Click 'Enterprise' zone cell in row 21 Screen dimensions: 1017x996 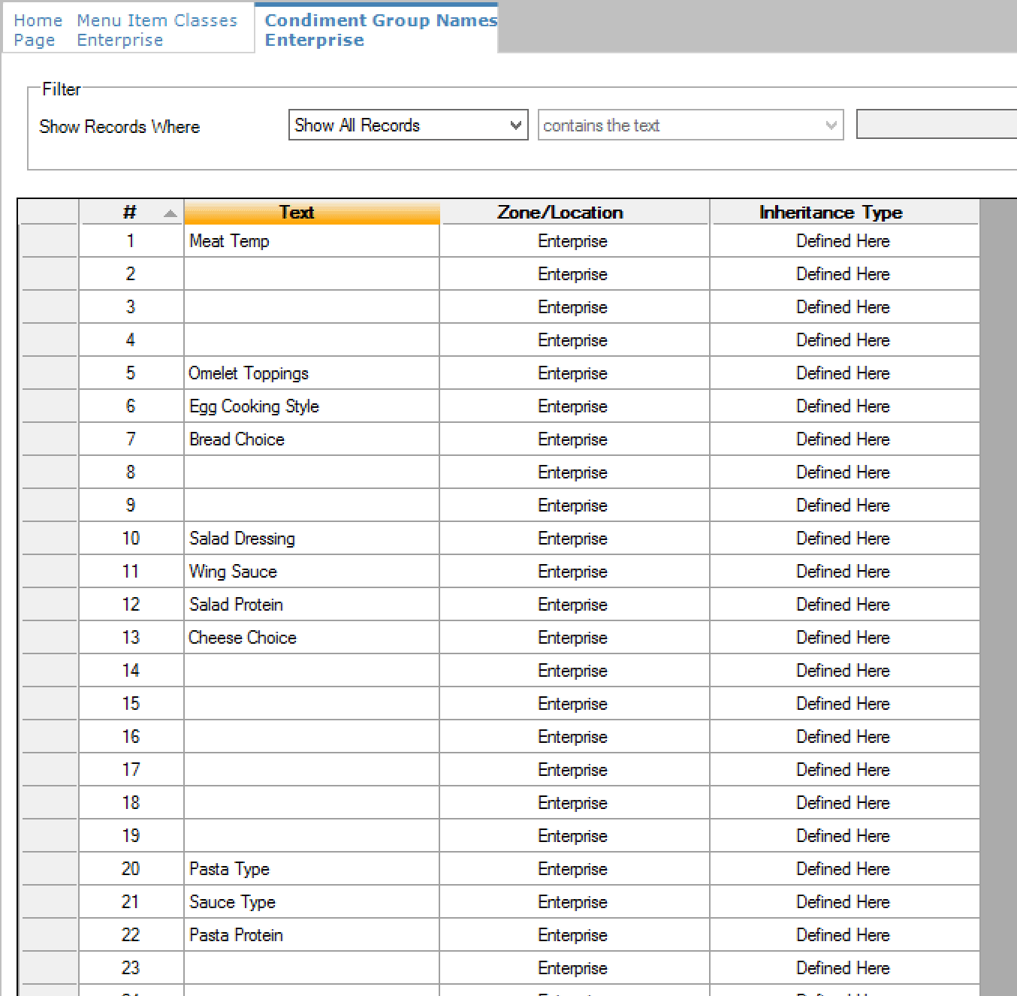point(574,902)
